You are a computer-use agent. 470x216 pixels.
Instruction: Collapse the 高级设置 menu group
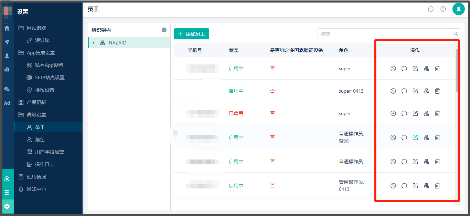(36, 115)
